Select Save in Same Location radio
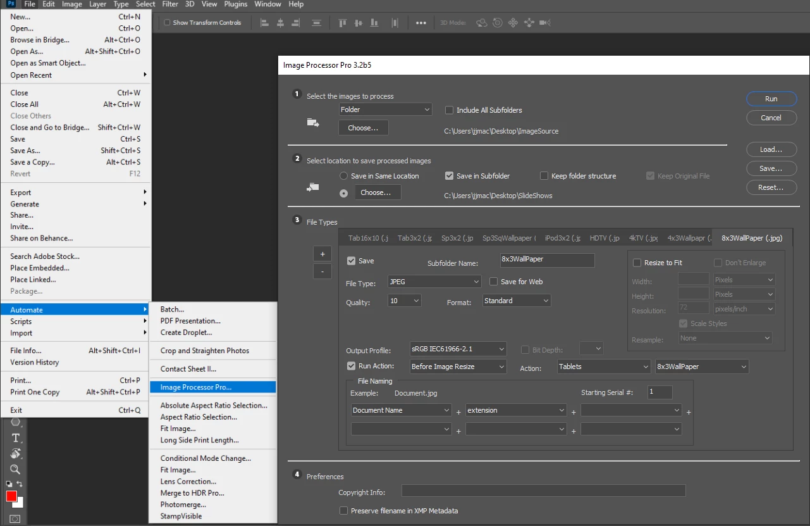810x526 pixels. click(x=344, y=176)
